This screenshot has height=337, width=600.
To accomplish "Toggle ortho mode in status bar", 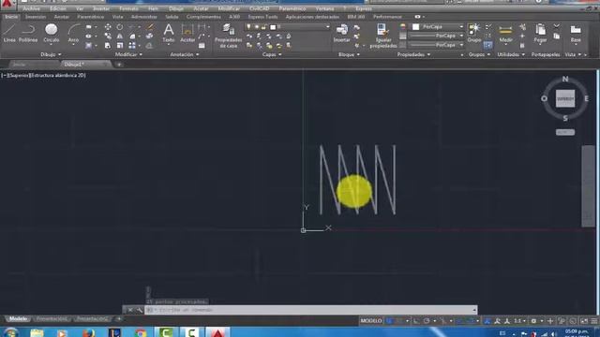I will pyautogui.click(x=416, y=321).
